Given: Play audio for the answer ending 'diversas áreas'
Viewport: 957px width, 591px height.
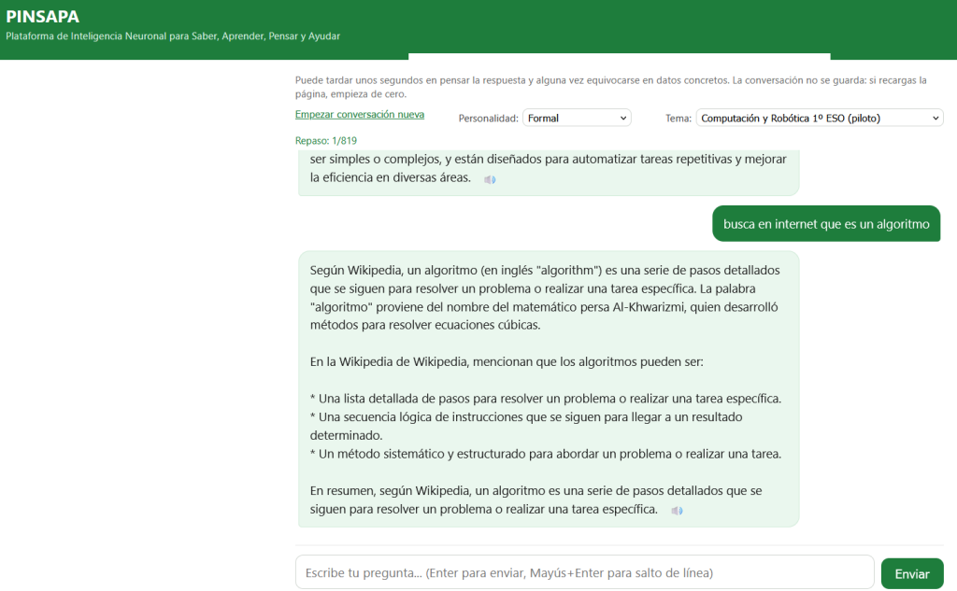Looking at the screenshot, I should click(490, 179).
